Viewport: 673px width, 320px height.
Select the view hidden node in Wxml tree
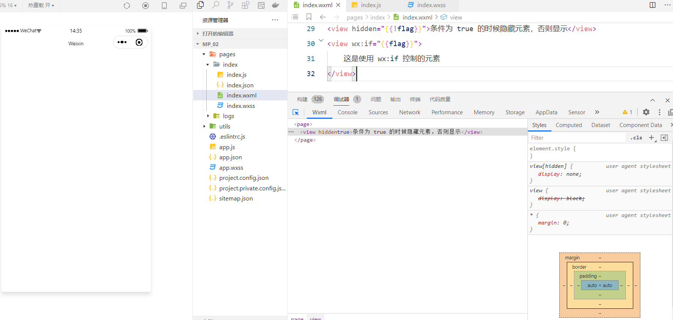point(407,132)
